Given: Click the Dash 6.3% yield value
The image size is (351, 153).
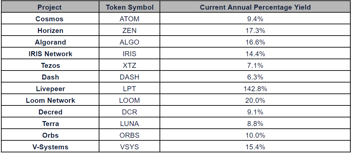Looking at the screenshot, I should (255, 77).
